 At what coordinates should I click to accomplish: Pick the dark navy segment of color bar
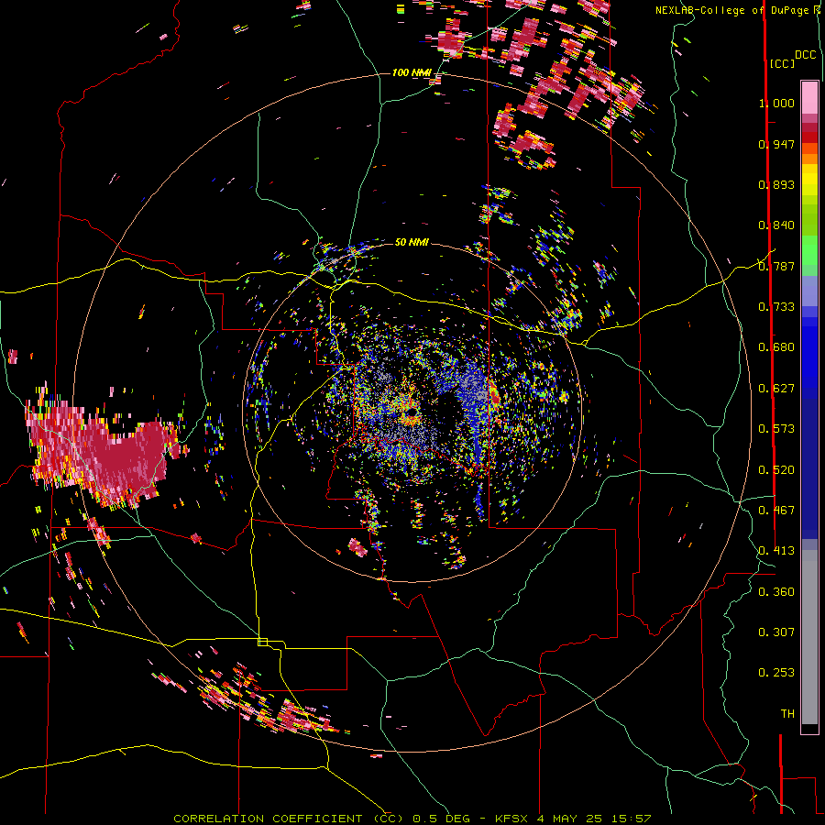(809, 468)
